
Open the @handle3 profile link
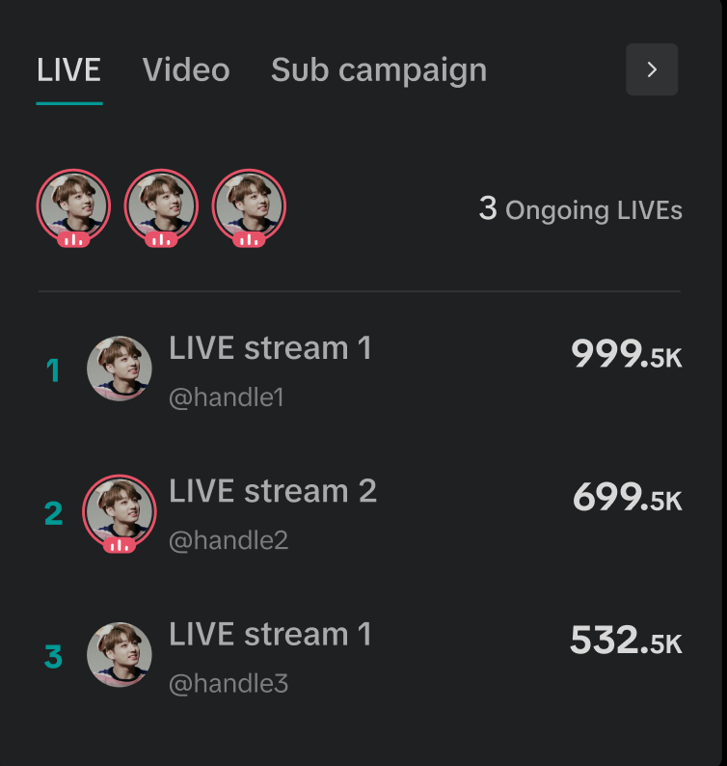229,684
